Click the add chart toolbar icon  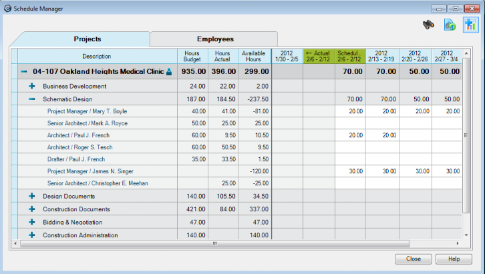[x=472, y=25]
